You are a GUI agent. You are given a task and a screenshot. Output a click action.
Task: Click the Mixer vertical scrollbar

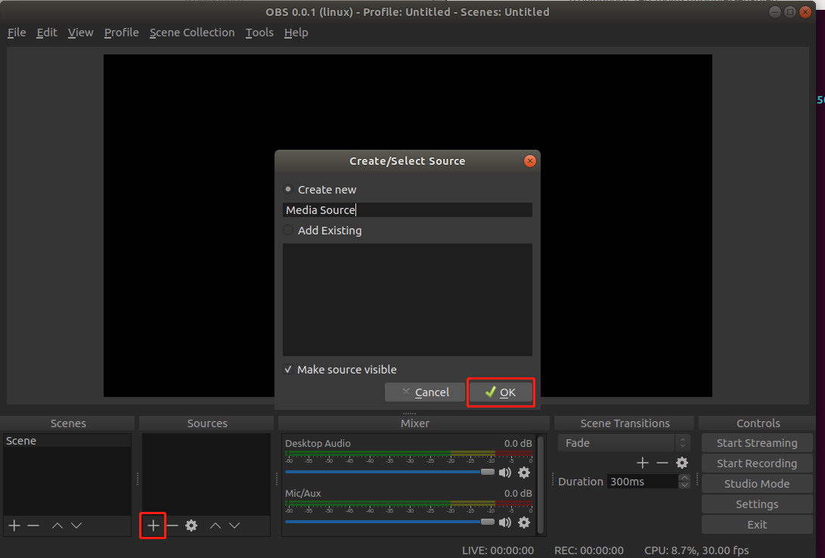541,485
